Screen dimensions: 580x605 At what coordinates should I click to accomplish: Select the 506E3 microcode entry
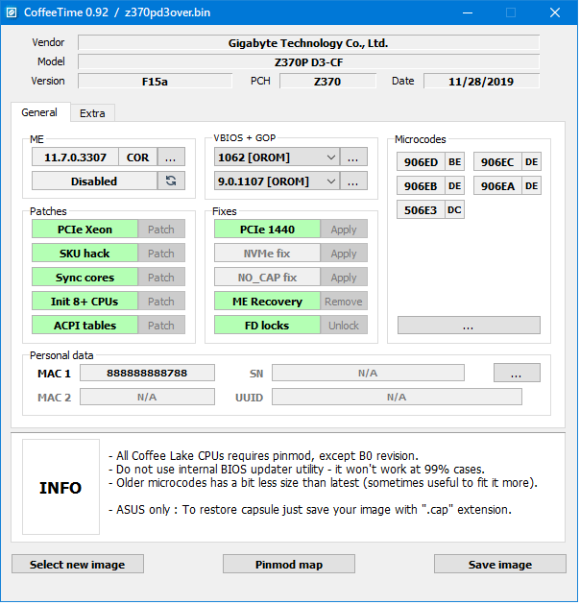point(421,210)
